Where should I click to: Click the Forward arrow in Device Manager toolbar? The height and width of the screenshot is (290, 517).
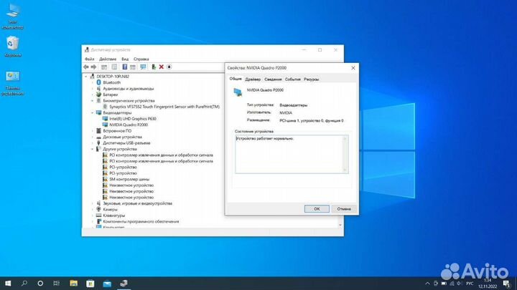[93, 67]
